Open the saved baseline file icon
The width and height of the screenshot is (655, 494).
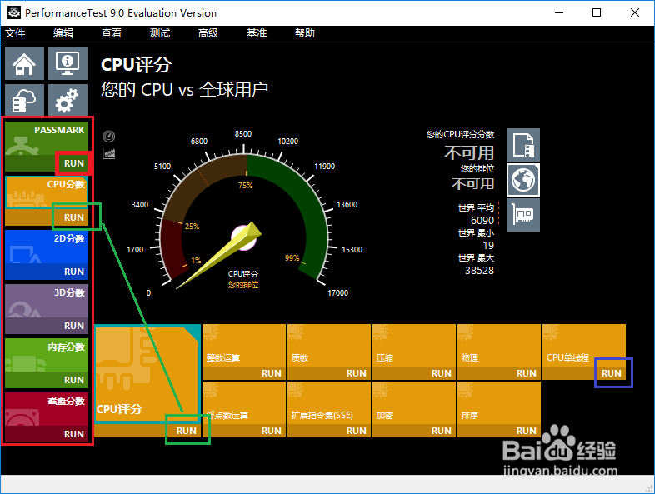523,145
